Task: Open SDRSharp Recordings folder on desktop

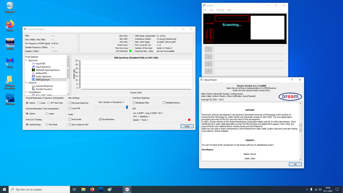Action: click(10, 83)
